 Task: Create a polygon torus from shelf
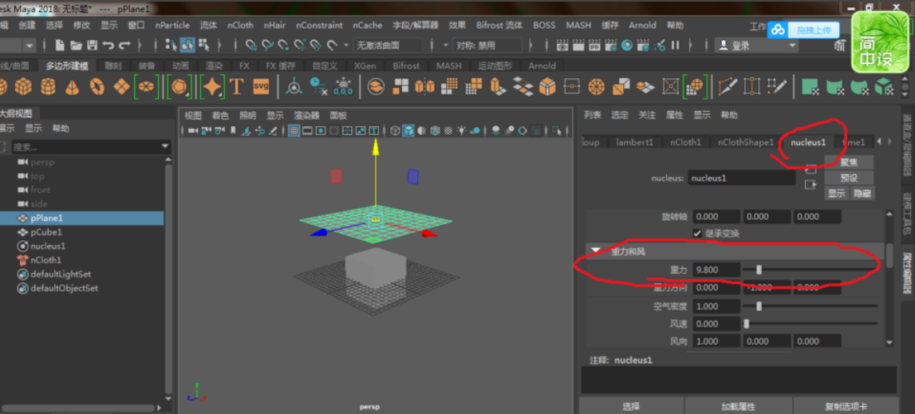[97, 87]
